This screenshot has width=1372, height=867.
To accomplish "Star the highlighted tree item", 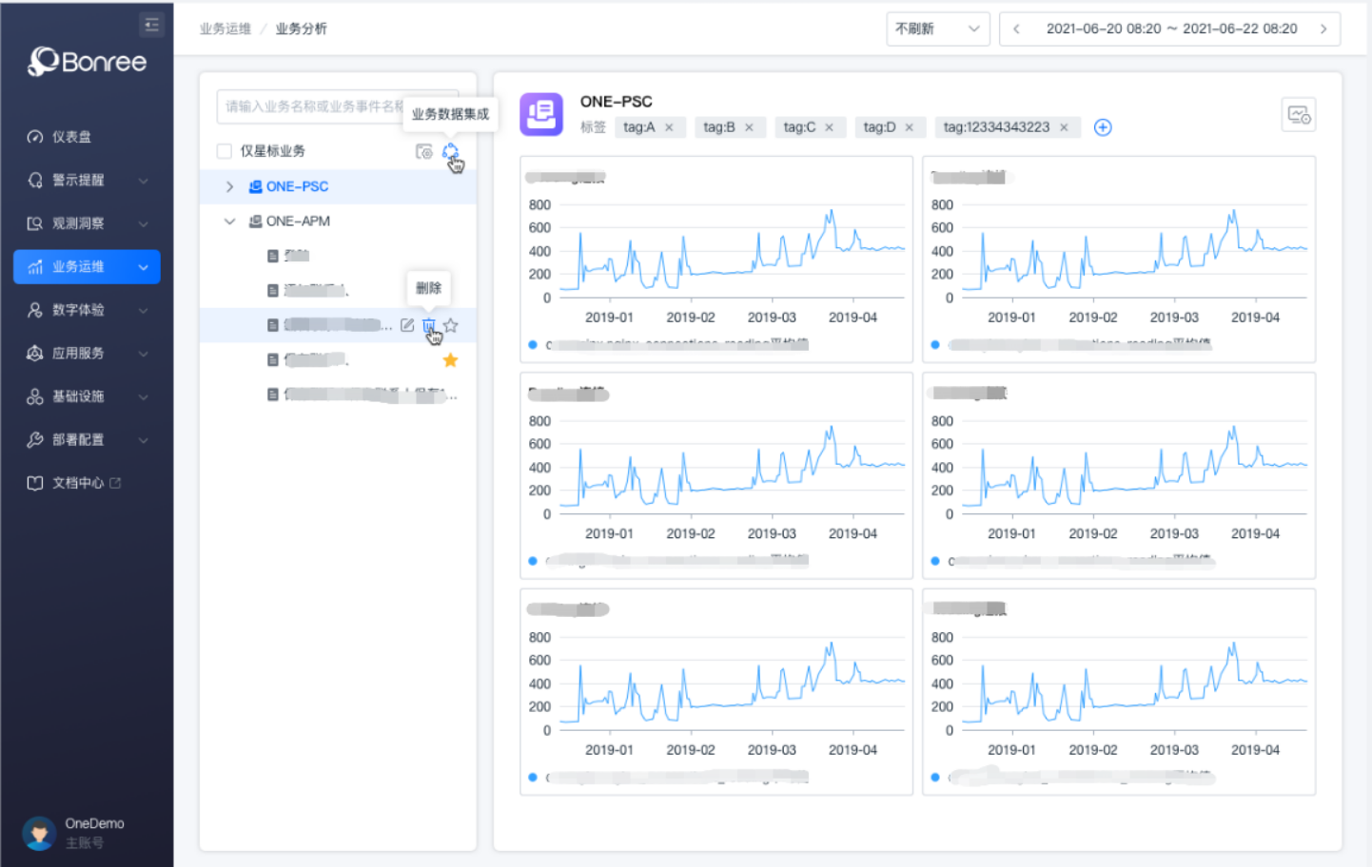I will [x=451, y=326].
